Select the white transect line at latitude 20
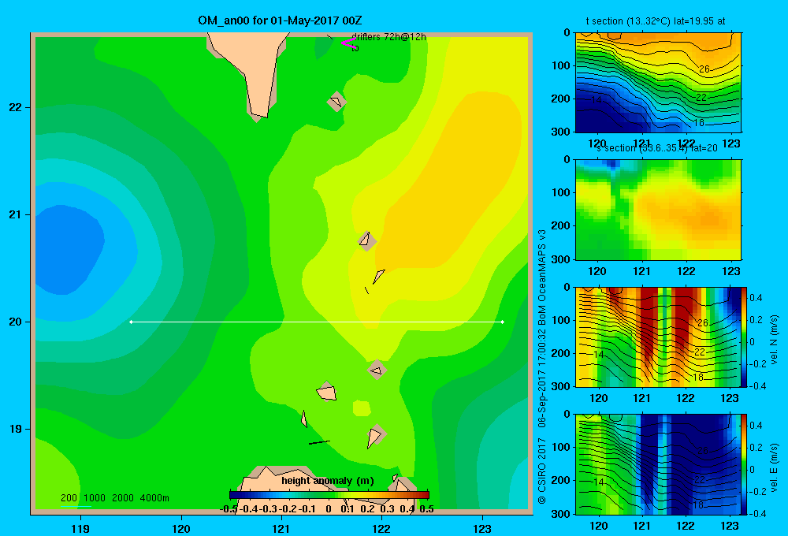The height and width of the screenshot is (536, 788). [317, 322]
